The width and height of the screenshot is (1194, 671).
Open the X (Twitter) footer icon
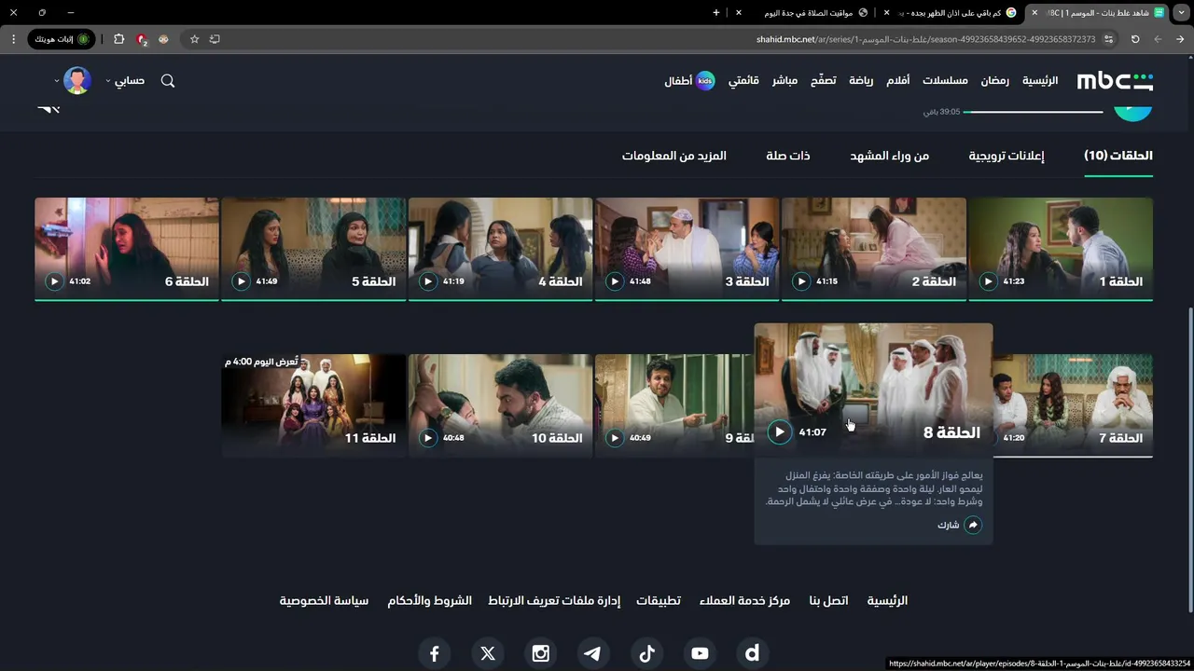click(488, 653)
